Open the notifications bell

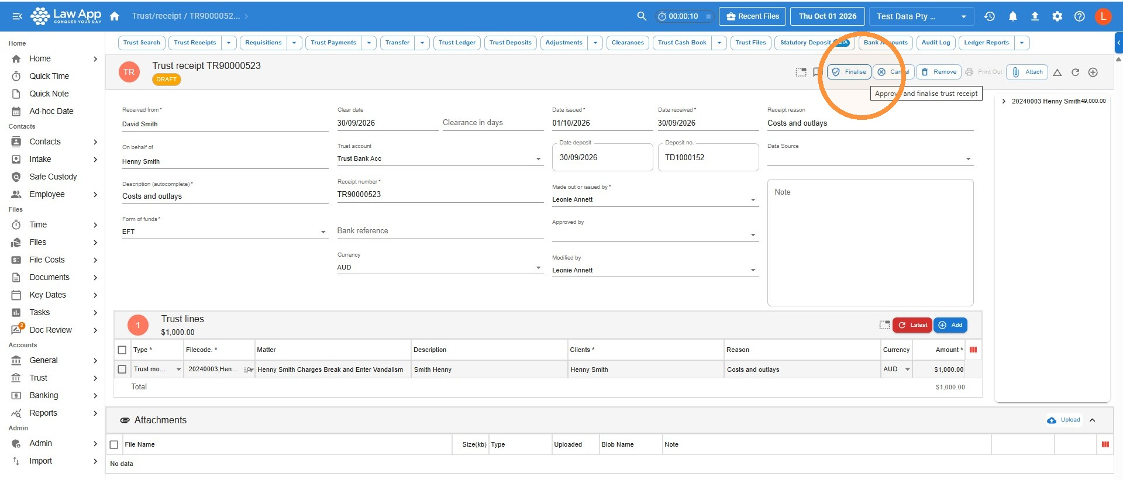(1012, 16)
